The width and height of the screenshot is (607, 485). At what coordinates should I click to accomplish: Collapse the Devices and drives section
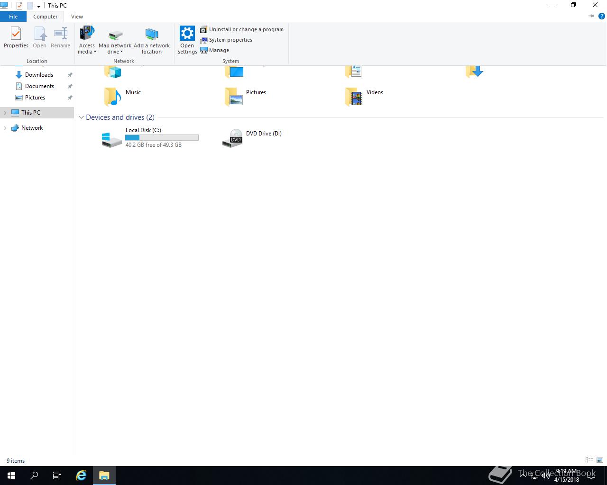point(81,117)
